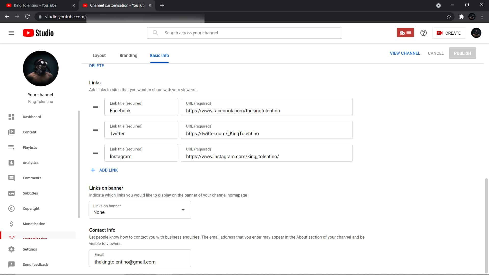Click the Playlists sidebar icon

point(11,147)
